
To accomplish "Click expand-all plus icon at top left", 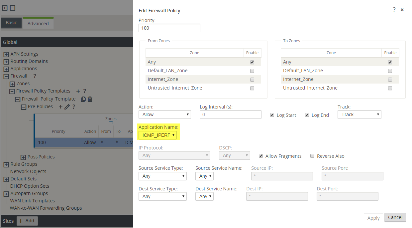I will click(5, 8).
